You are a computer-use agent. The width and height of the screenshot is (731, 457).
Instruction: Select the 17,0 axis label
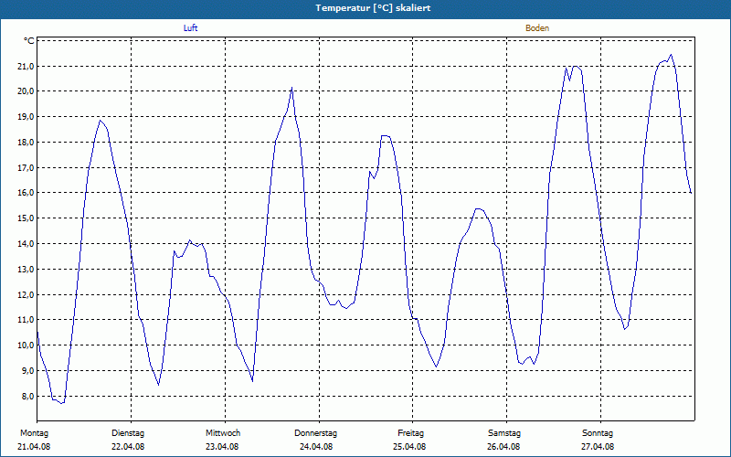[x=26, y=168]
